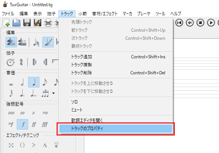Select the half note duration
This screenshot has width=219, height=153.
[x=22, y=82]
